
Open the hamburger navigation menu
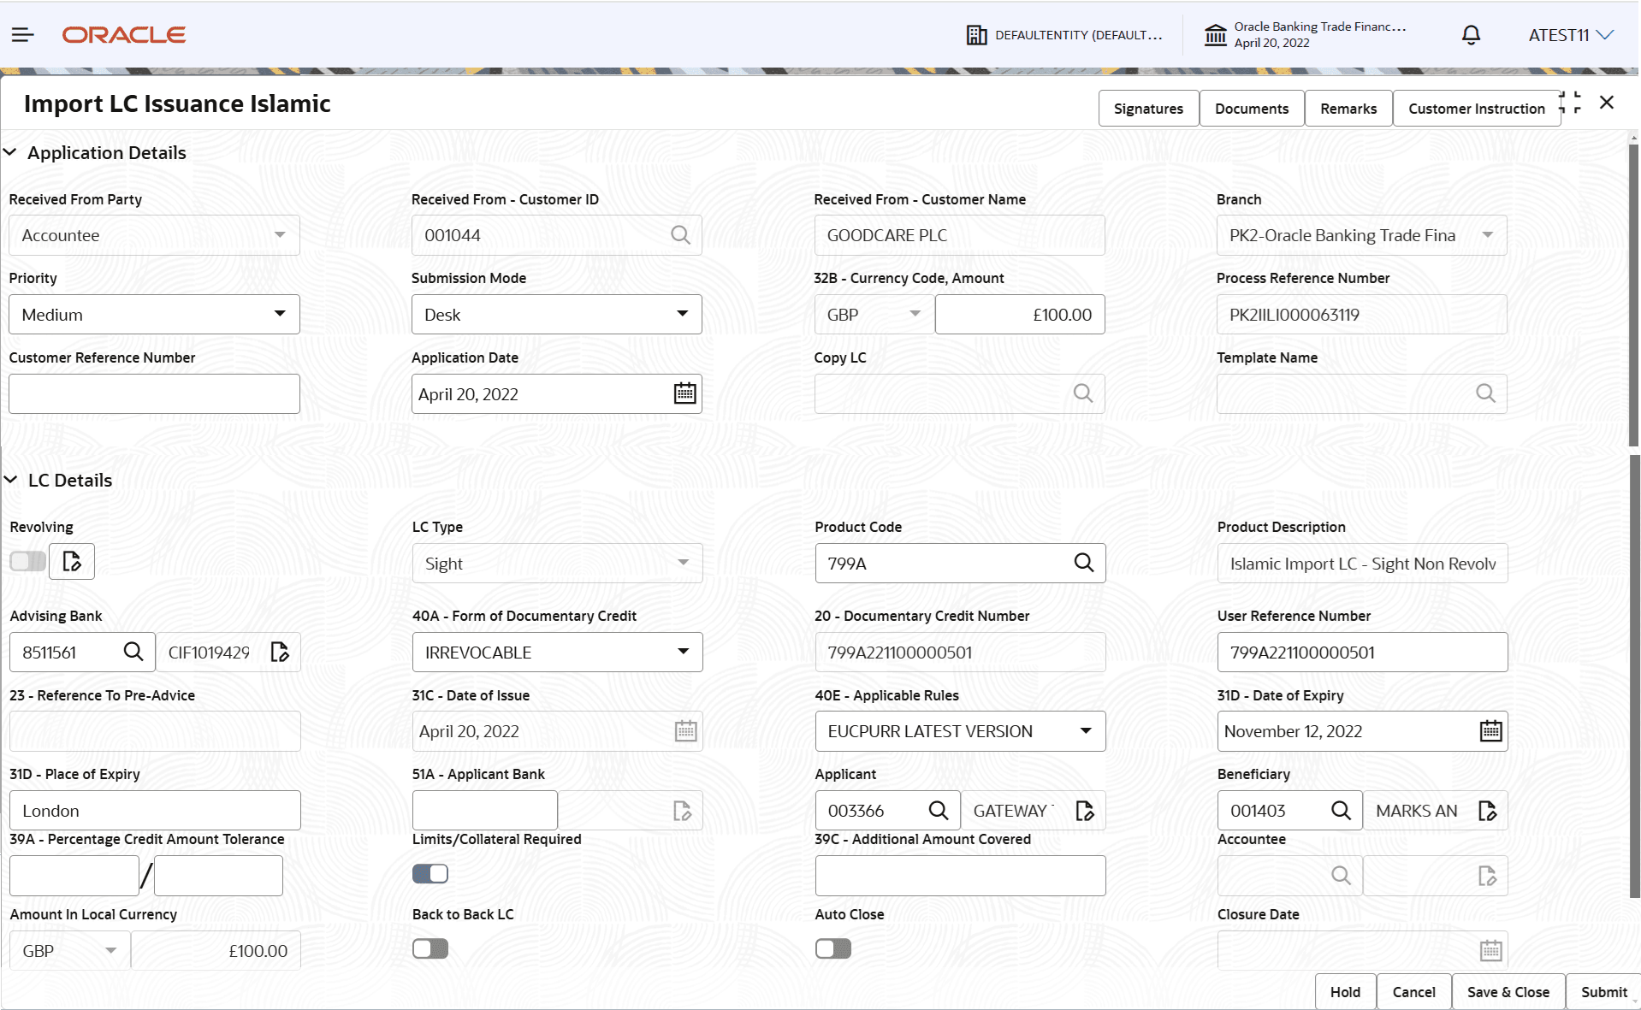click(23, 35)
